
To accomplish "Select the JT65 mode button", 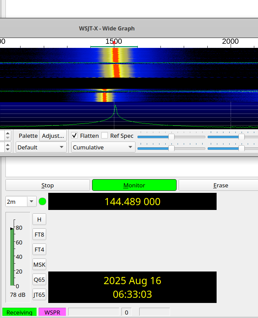I will coord(39,294).
